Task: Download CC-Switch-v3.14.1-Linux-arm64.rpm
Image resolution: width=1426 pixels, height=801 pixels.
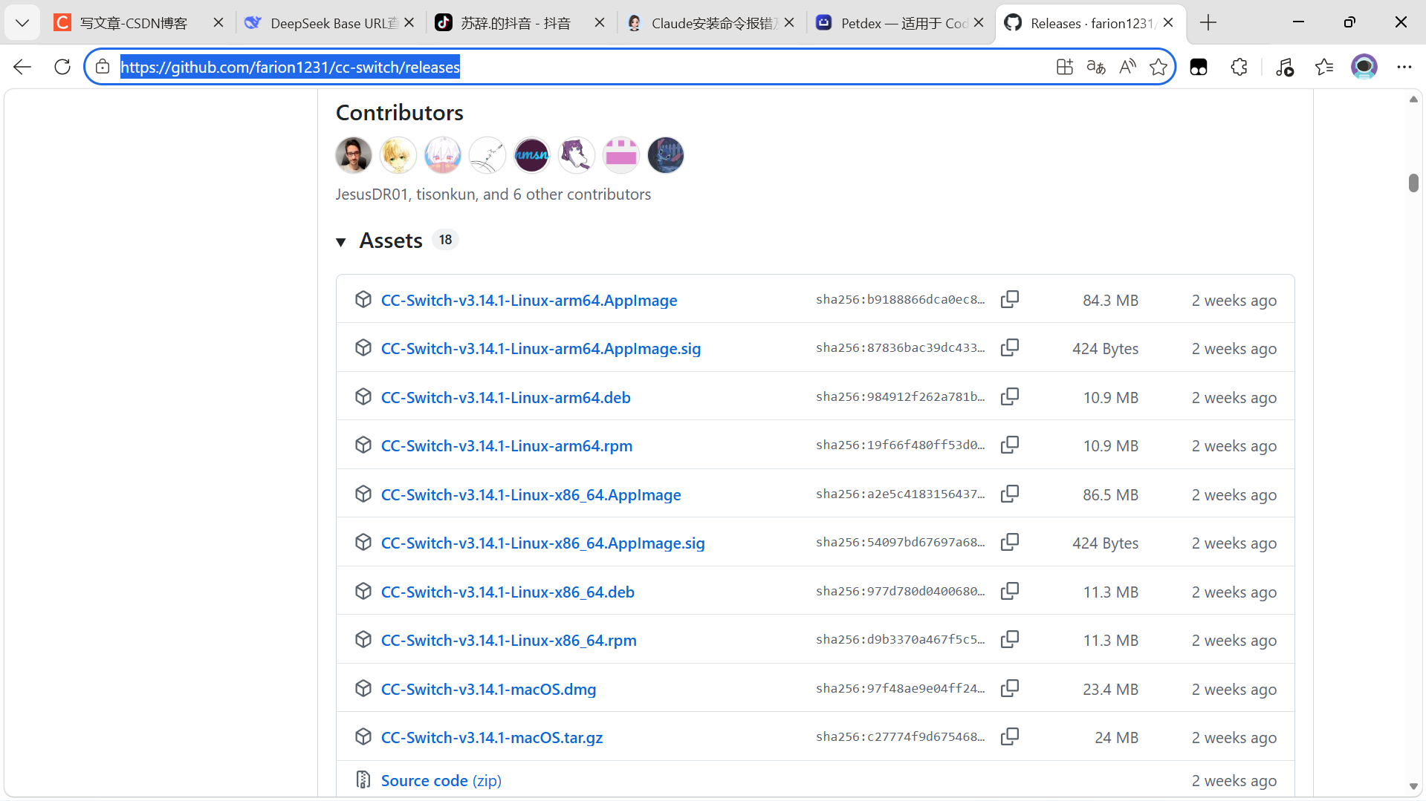Action: [507, 445]
